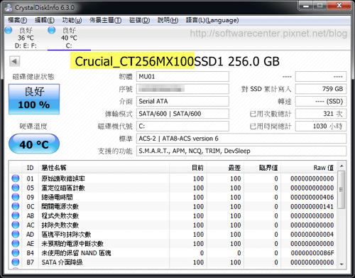
Task: Click status orb of attribute 0C
Action: pos(16,206)
